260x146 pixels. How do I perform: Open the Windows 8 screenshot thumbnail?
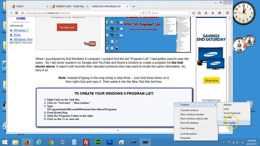pos(148,34)
